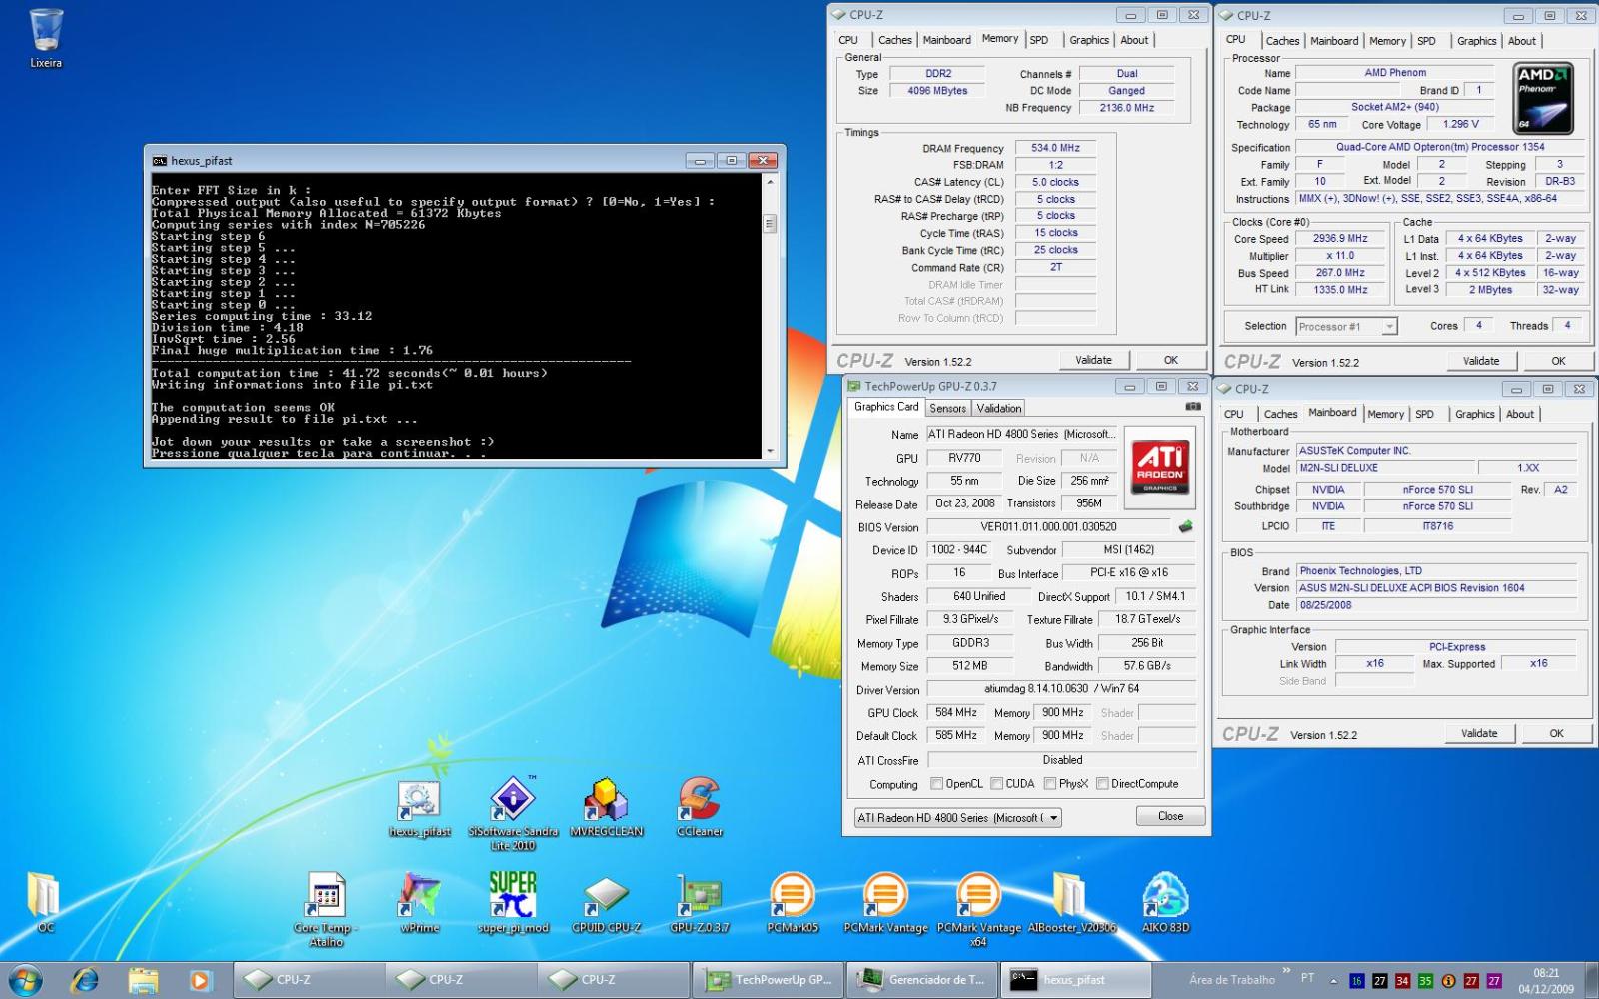The image size is (1599, 999).
Task: Open the ATI Radeon HD 4800 Series dropdown
Action: click(x=957, y=818)
